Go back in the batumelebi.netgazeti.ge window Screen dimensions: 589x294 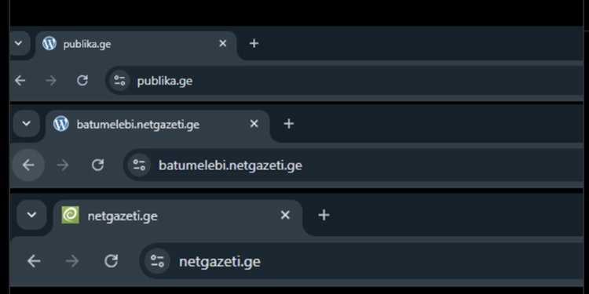tap(28, 165)
